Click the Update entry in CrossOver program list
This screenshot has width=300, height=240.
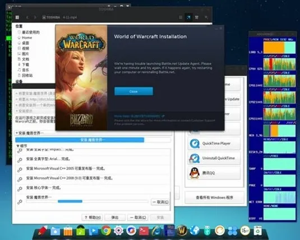(x=232, y=99)
